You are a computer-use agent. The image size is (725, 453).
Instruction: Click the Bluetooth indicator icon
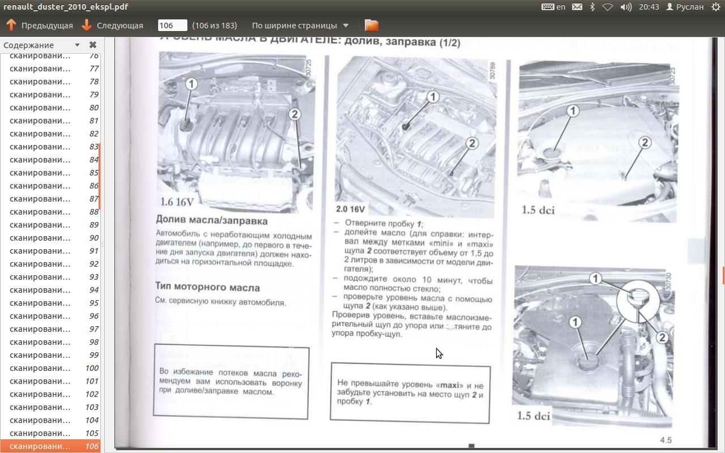coord(592,7)
